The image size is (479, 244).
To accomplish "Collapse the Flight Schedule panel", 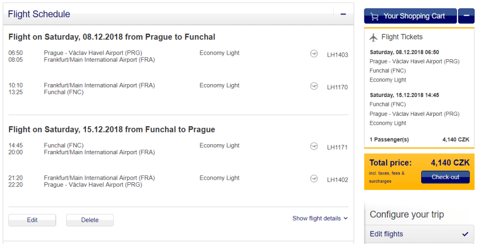I will pos(343,15).
